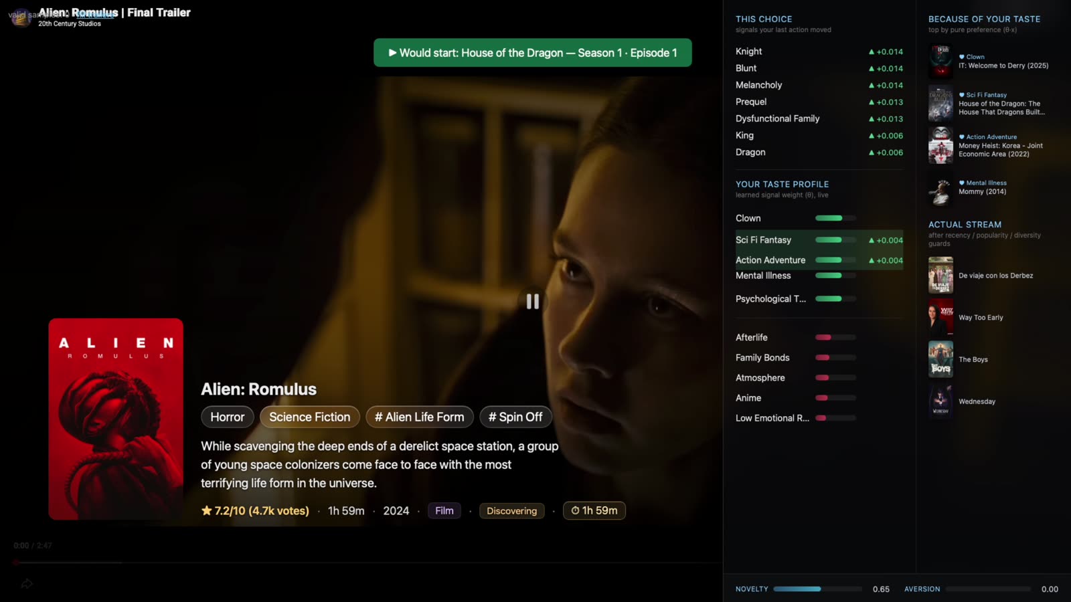Screen dimensions: 1071x602
Task: Open the De viaje con los Derbez poster
Action: point(940,276)
